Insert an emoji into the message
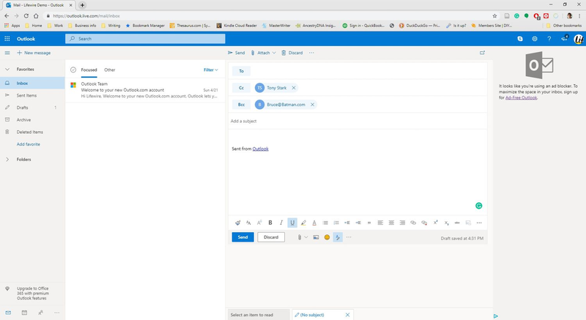586x320 pixels. (327, 237)
